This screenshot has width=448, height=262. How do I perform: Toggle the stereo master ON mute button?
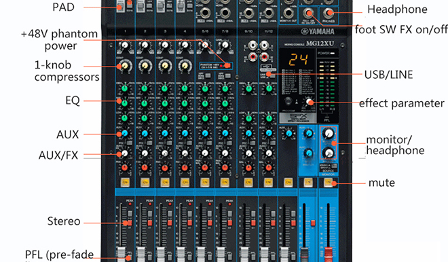click(x=328, y=182)
